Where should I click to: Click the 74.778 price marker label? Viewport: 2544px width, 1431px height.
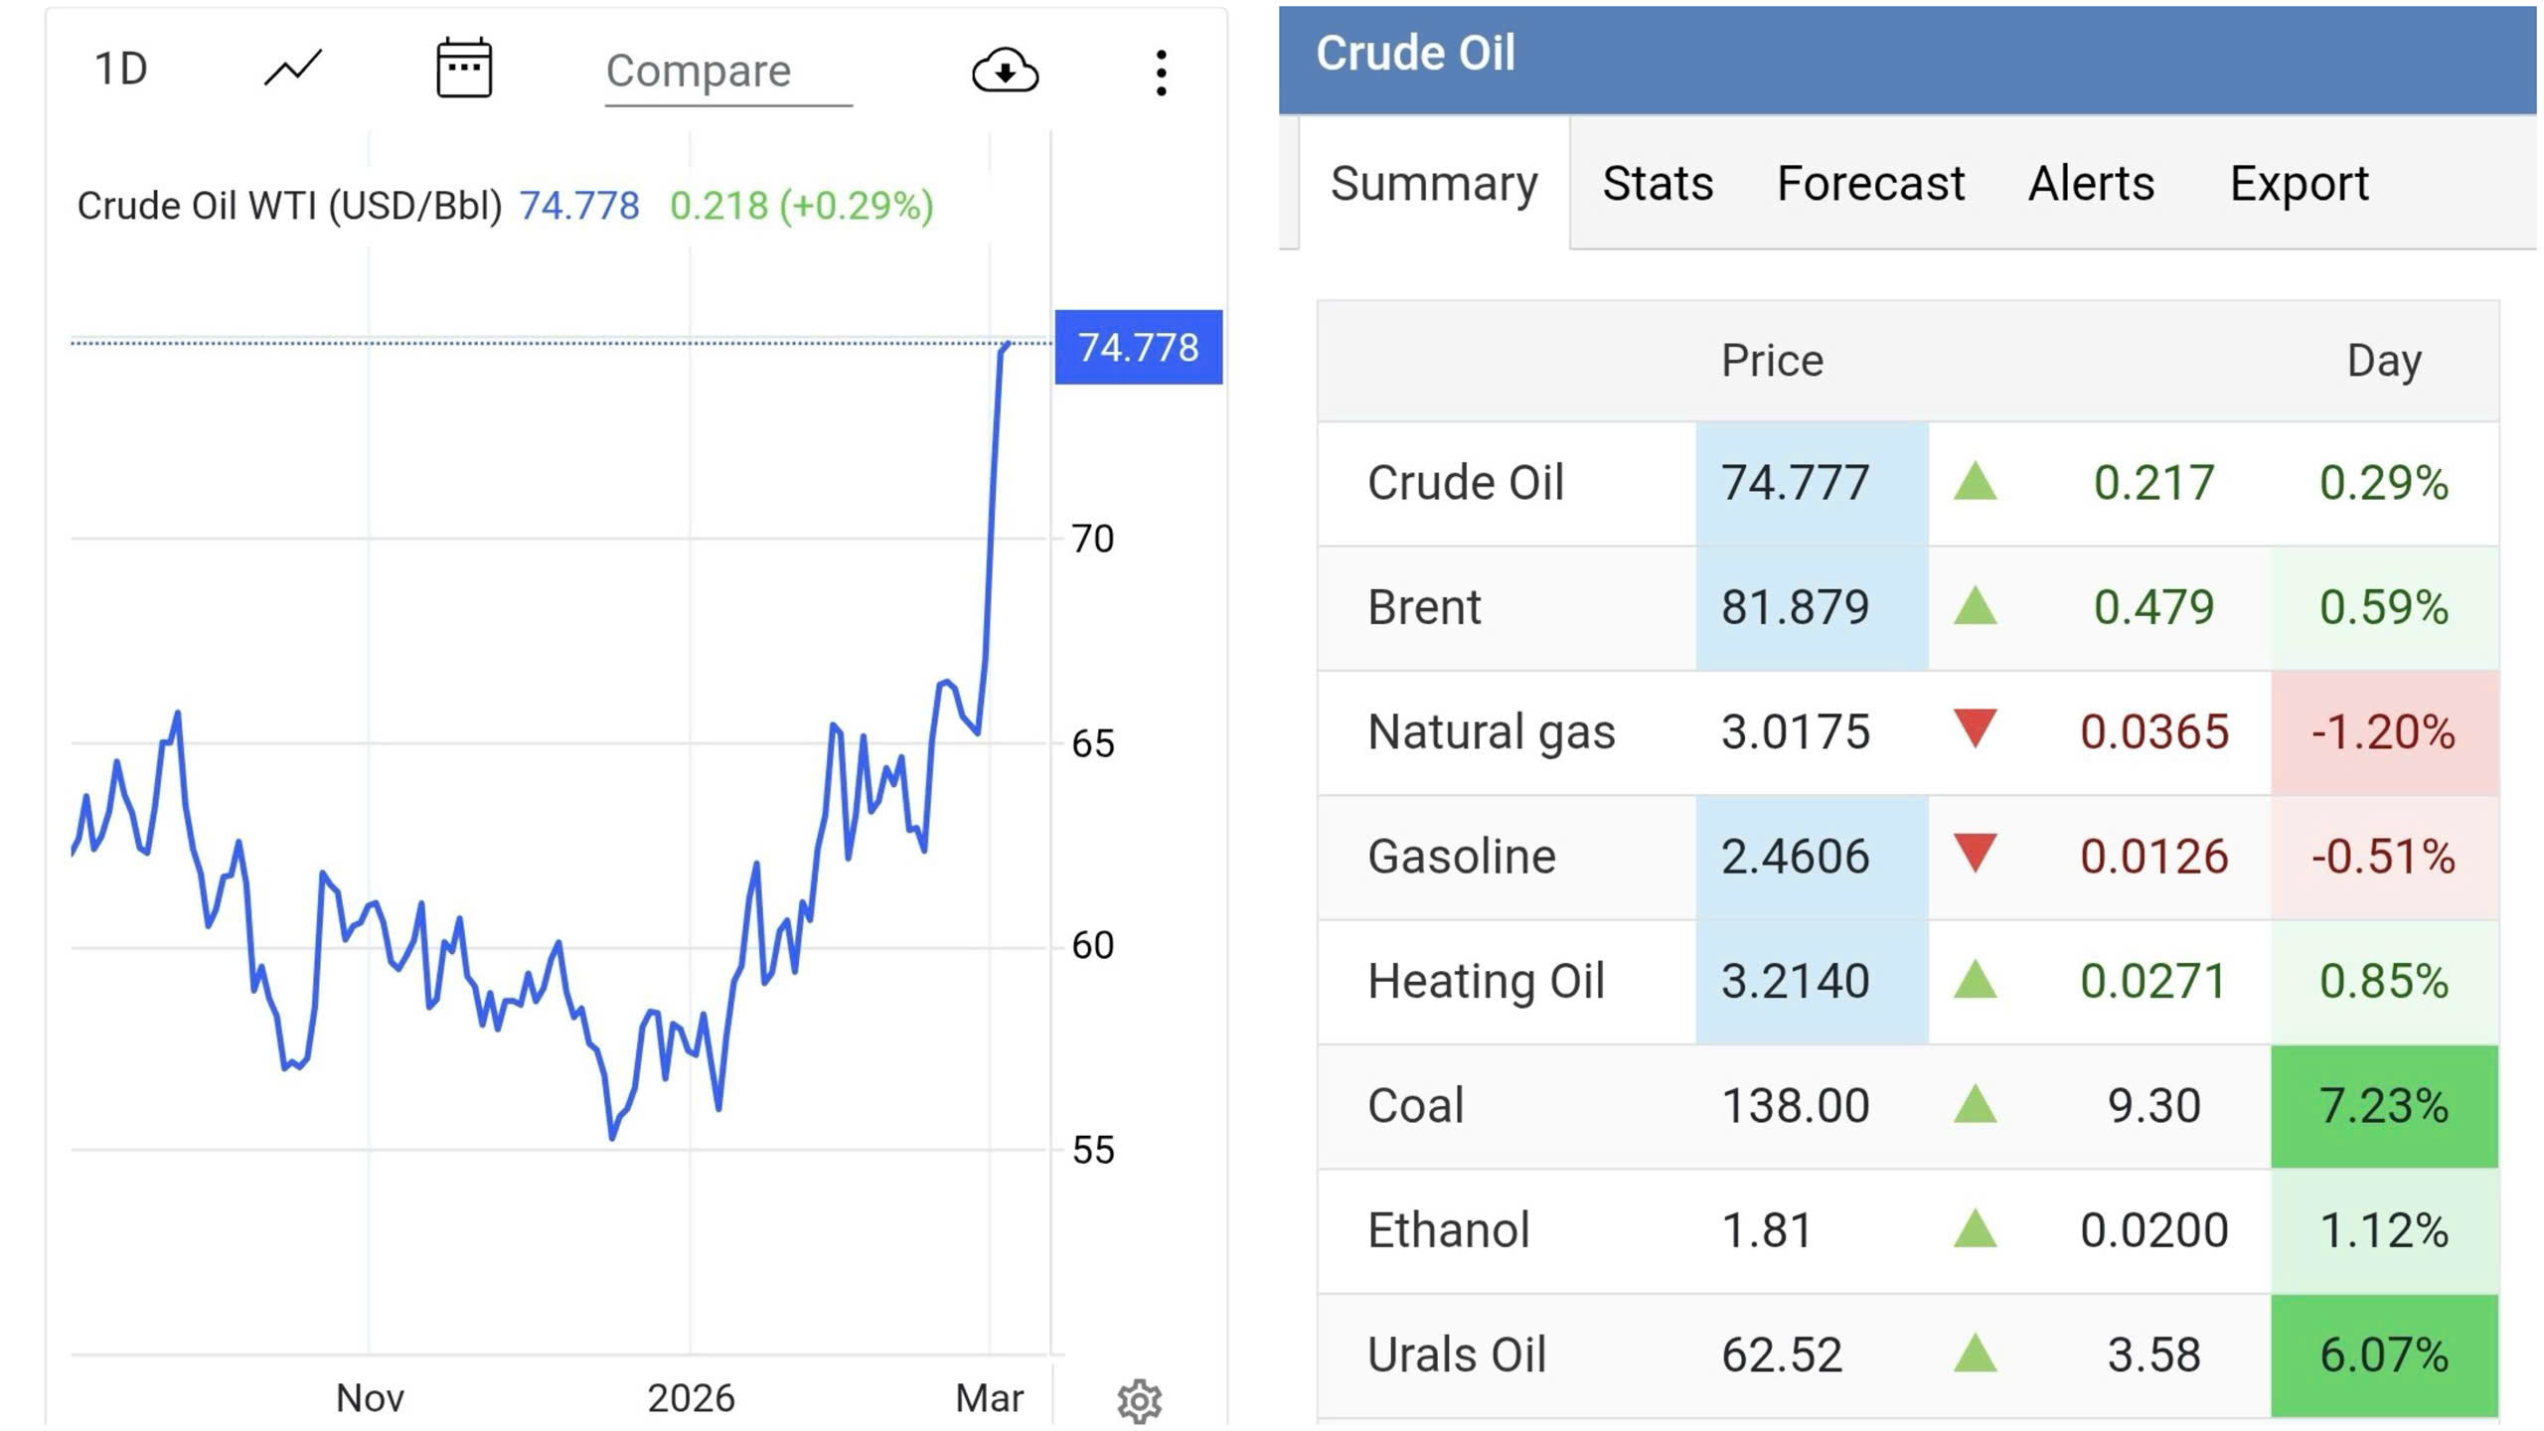[1138, 348]
